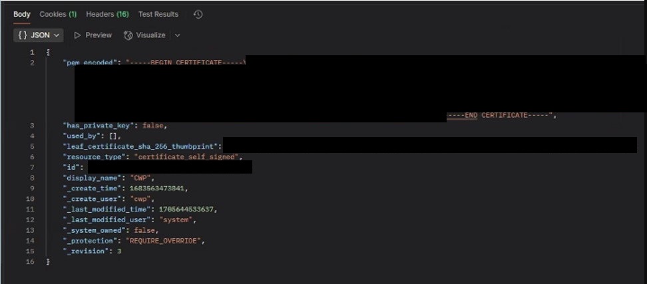Switch to the Body tab
The height and width of the screenshot is (284, 647).
pos(22,14)
